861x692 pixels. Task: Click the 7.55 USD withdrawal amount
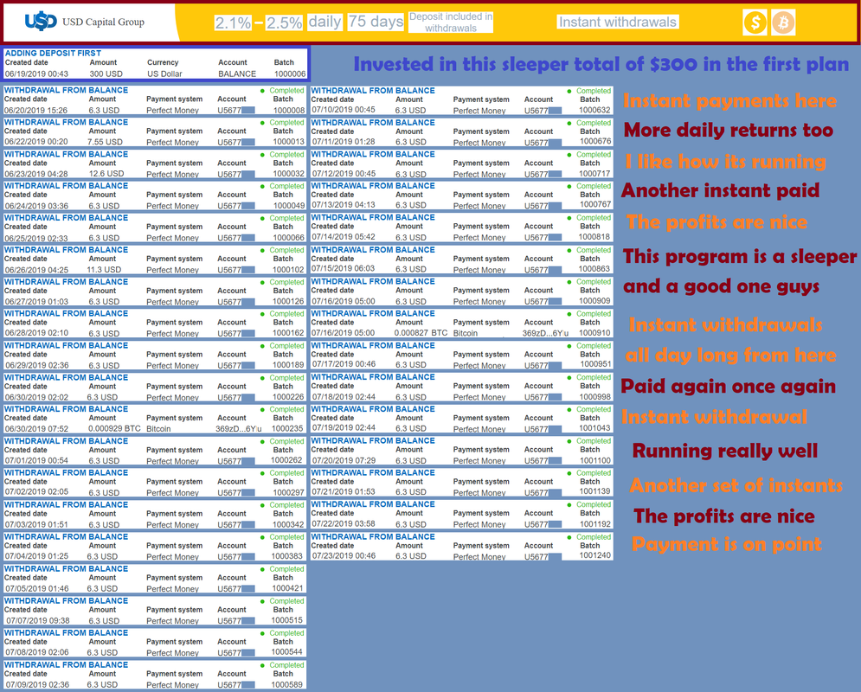click(105, 142)
